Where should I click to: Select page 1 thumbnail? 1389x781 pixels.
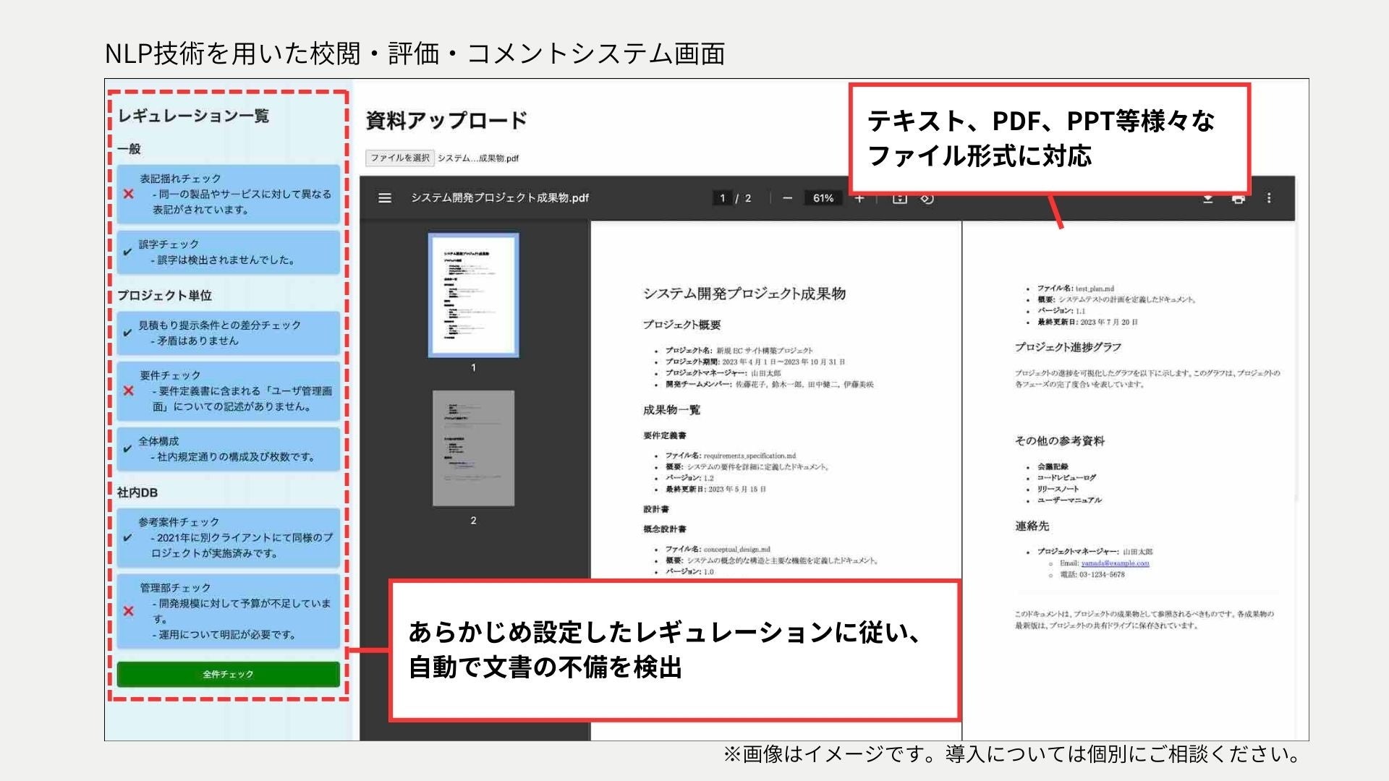pyautogui.click(x=473, y=295)
